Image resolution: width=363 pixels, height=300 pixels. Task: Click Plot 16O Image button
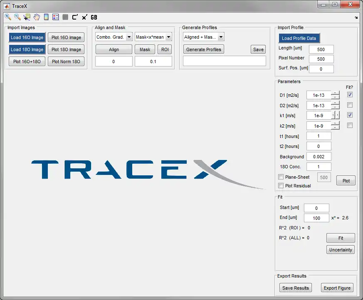pyautogui.click(x=66, y=37)
